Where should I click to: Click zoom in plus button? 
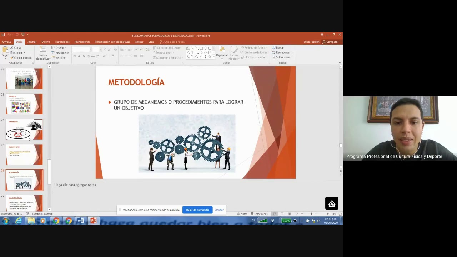coord(327,214)
